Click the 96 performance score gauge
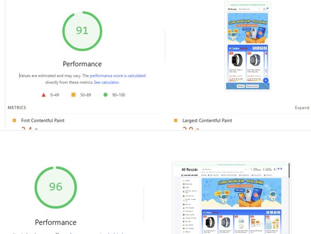Viewport: 311px width, 234px height. pos(55,187)
